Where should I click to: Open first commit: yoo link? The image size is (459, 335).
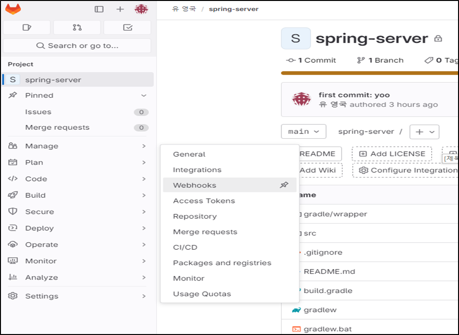[354, 95]
